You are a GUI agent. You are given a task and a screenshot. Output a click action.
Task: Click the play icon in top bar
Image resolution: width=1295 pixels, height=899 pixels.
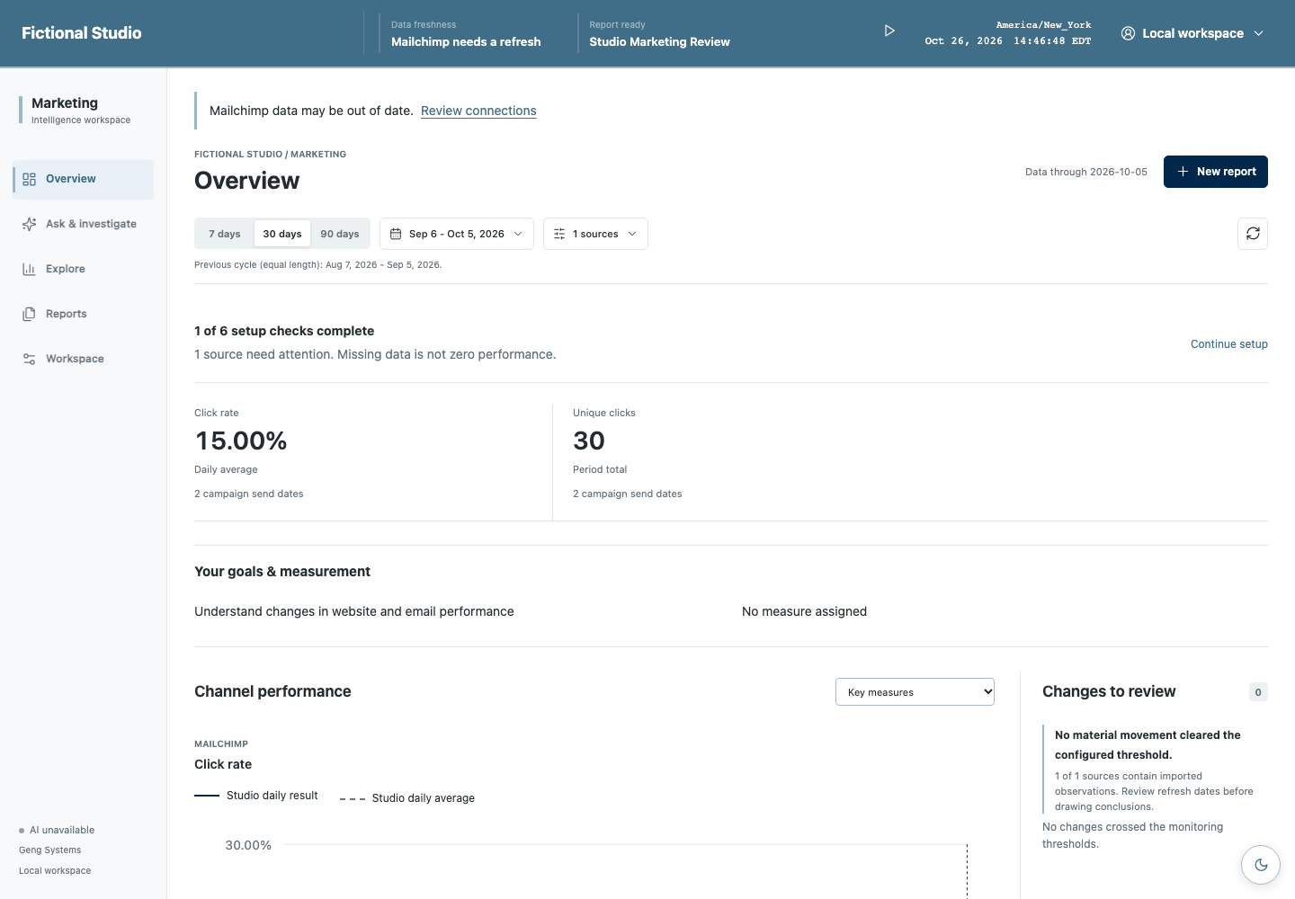[889, 31]
